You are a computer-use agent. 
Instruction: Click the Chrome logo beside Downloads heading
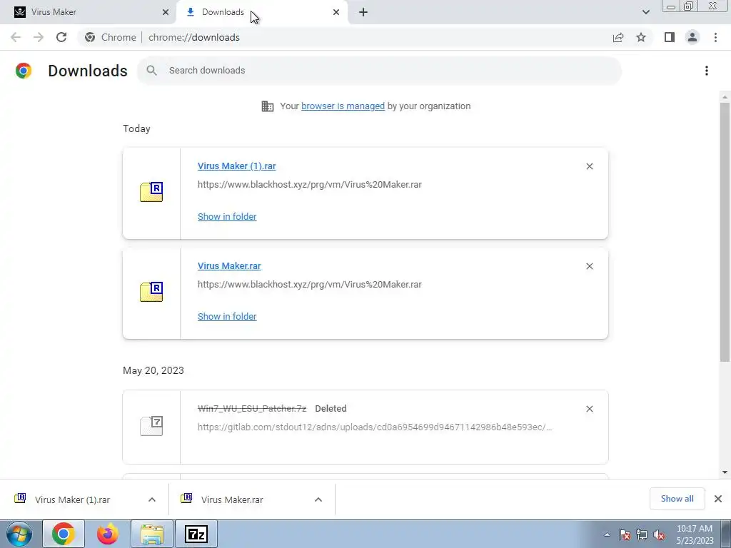[x=24, y=71]
